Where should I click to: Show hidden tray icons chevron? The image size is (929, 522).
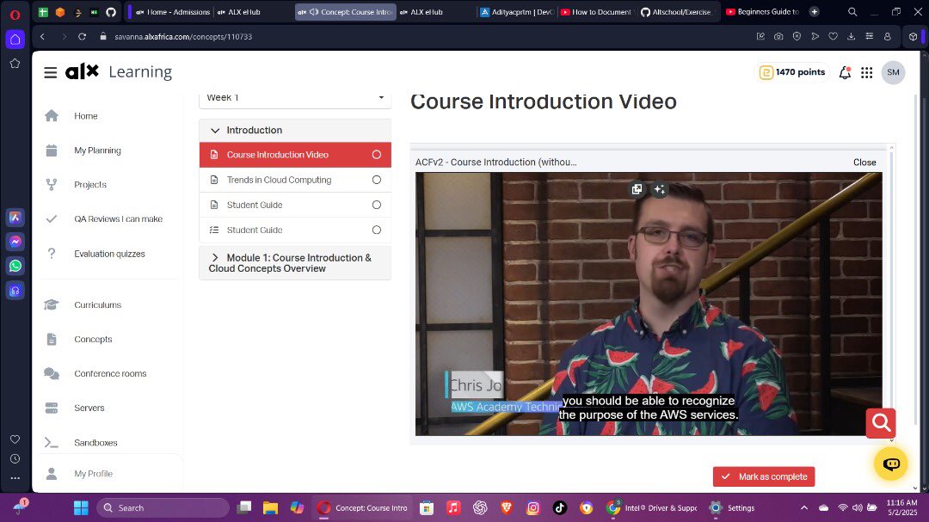[x=804, y=507]
